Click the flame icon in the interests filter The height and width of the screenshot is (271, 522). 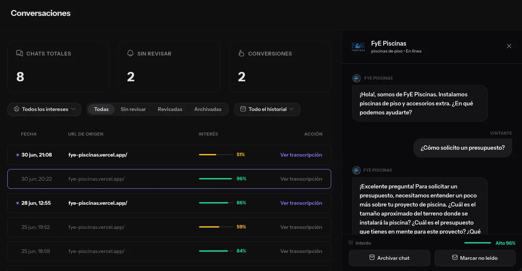click(x=16, y=109)
